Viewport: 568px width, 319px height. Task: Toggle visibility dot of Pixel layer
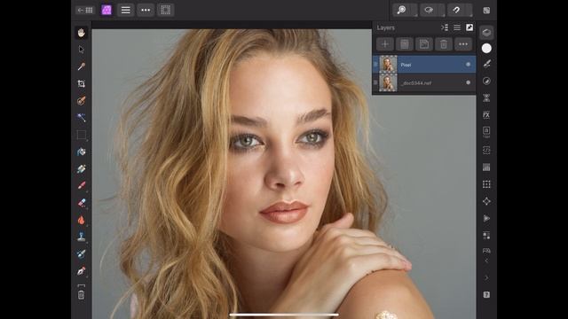pos(468,65)
